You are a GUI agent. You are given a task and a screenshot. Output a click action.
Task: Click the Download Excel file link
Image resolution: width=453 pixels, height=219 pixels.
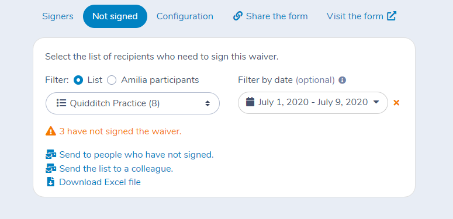100,182
